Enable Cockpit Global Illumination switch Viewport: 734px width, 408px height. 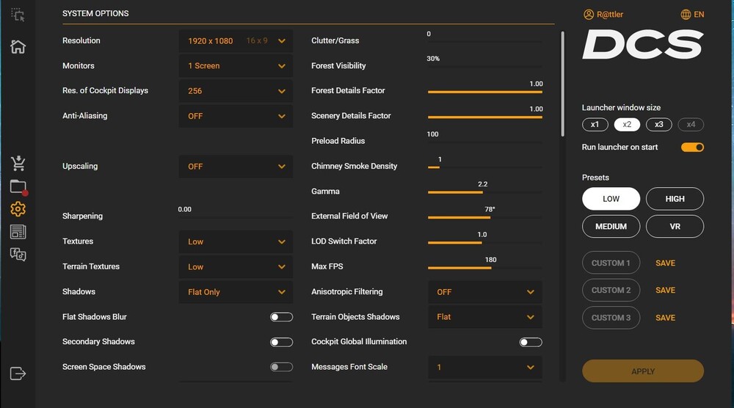point(531,342)
